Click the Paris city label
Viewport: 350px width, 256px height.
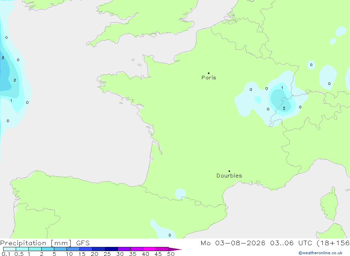[x=209, y=78]
